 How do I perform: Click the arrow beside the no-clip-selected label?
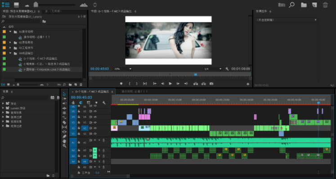tap(315, 20)
